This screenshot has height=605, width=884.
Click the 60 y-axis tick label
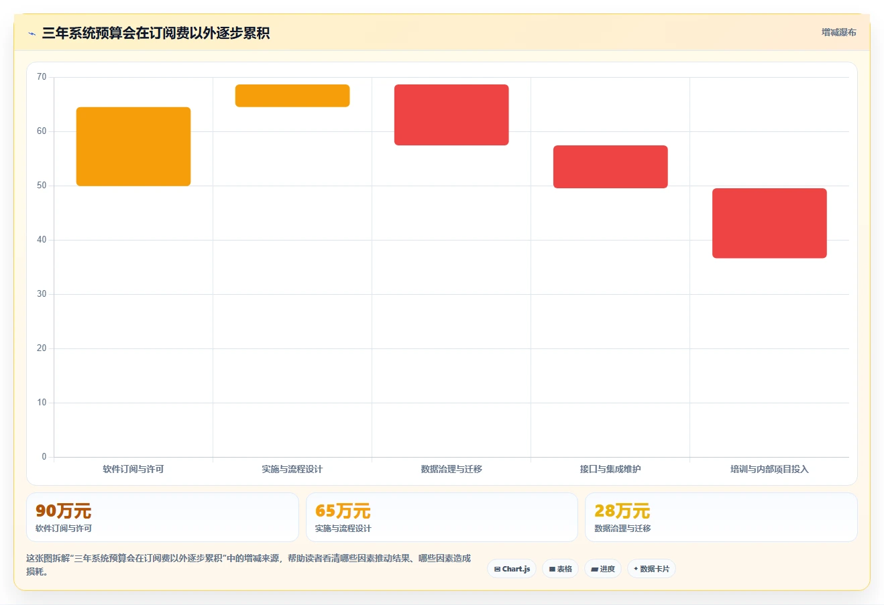pyautogui.click(x=42, y=131)
